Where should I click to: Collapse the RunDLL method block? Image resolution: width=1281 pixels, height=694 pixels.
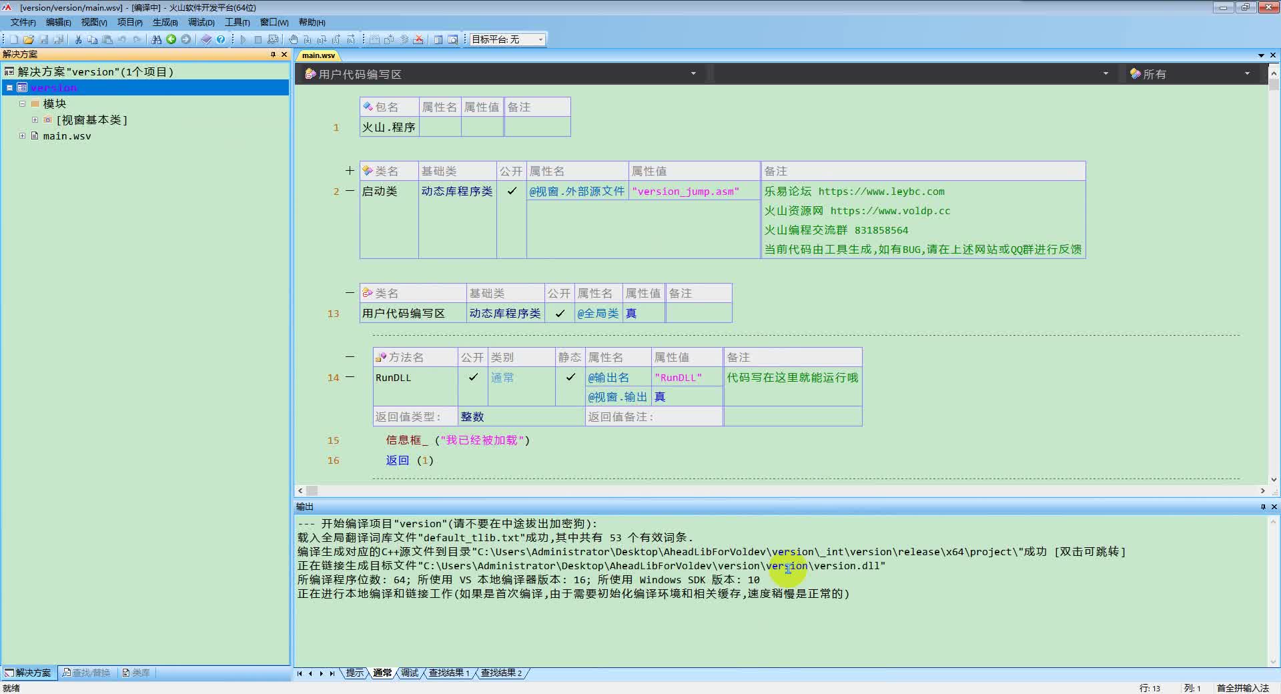[x=350, y=377]
